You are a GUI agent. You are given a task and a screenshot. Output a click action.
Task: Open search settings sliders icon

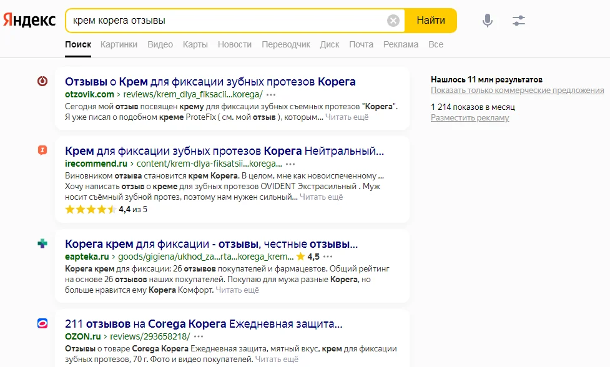[x=519, y=20]
